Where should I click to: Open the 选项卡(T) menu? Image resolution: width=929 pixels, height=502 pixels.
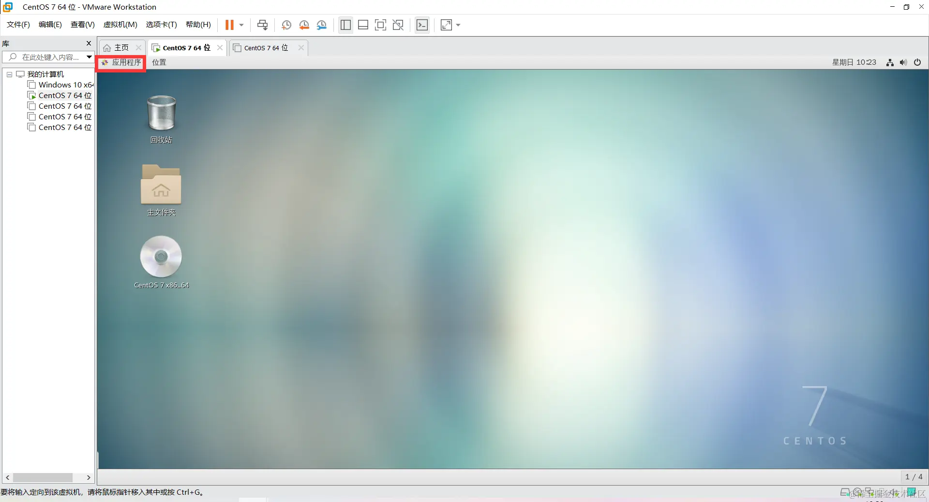(162, 25)
